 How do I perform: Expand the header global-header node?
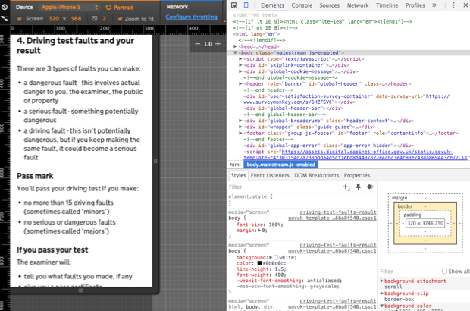click(240, 83)
